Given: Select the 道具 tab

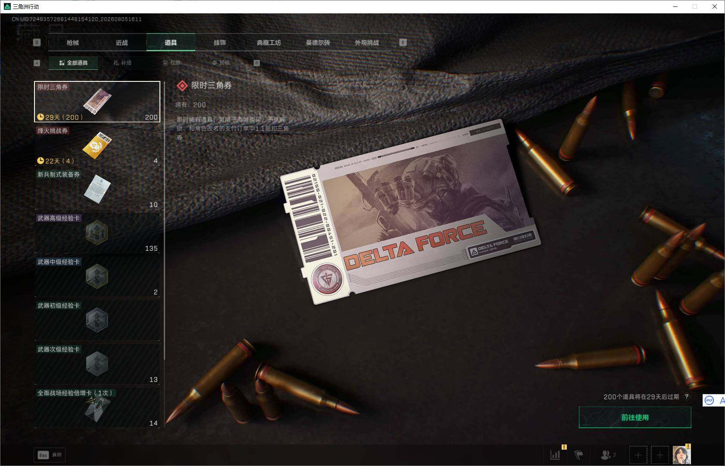Looking at the screenshot, I should [x=171, y=43].
